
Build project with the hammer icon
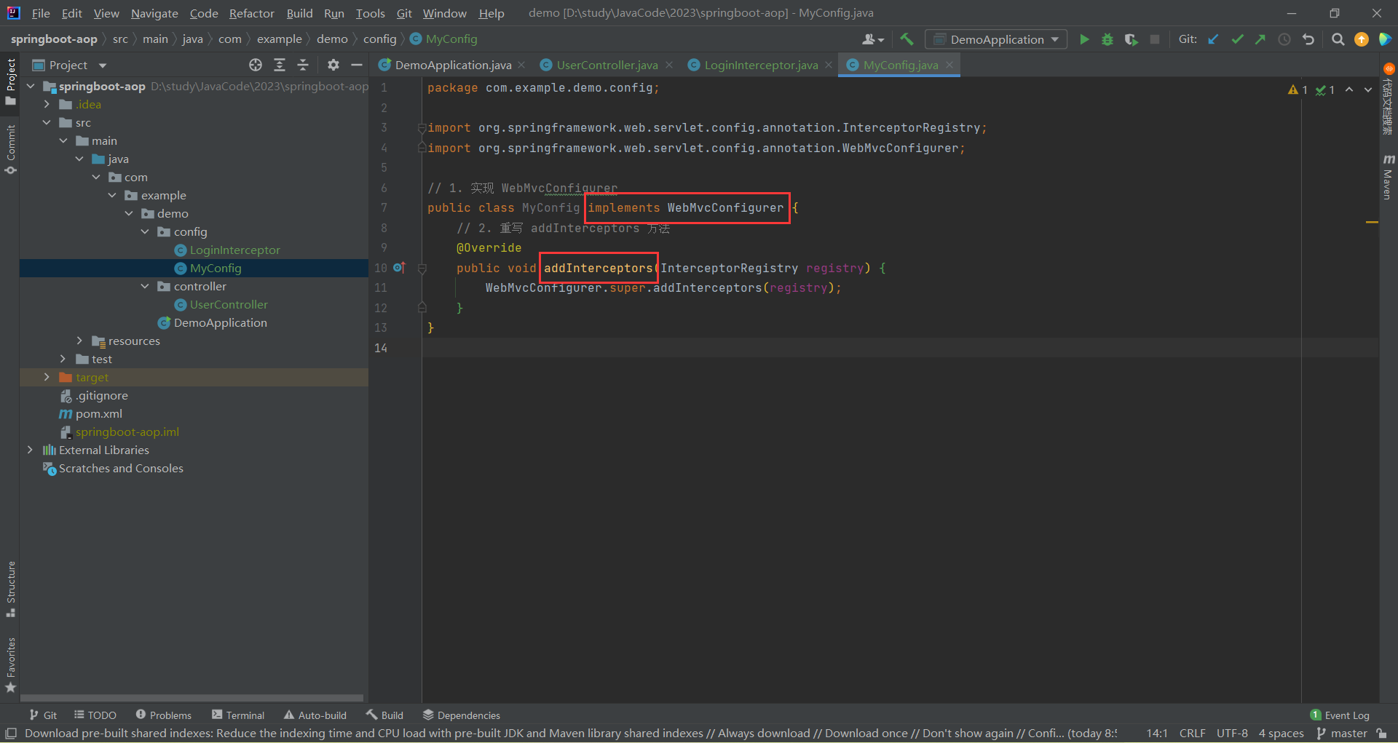click(907, 39)
